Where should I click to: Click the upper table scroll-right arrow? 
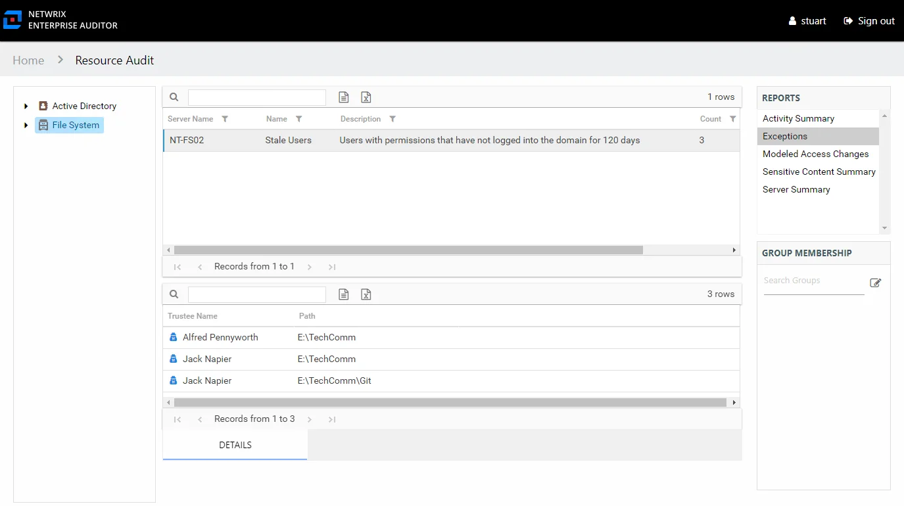[x=734, y=250]
